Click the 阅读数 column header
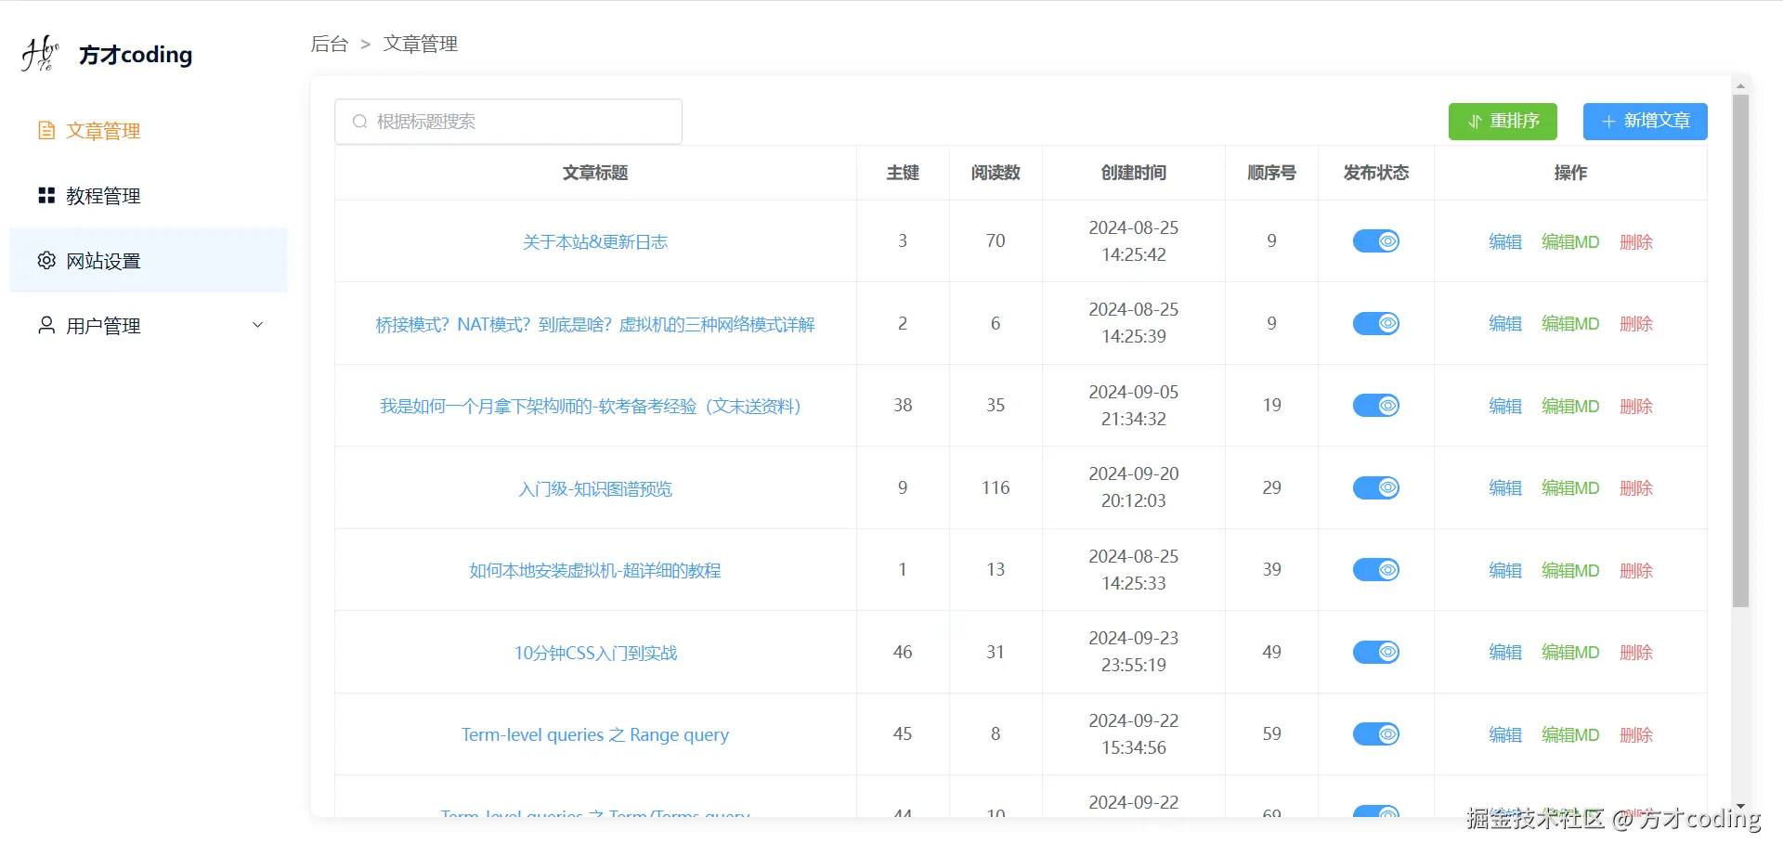The image size is (1783, 856). click(996, 173)
